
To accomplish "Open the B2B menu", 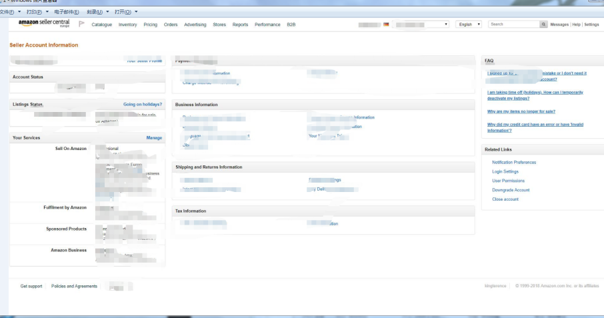I will pos(291,25).
